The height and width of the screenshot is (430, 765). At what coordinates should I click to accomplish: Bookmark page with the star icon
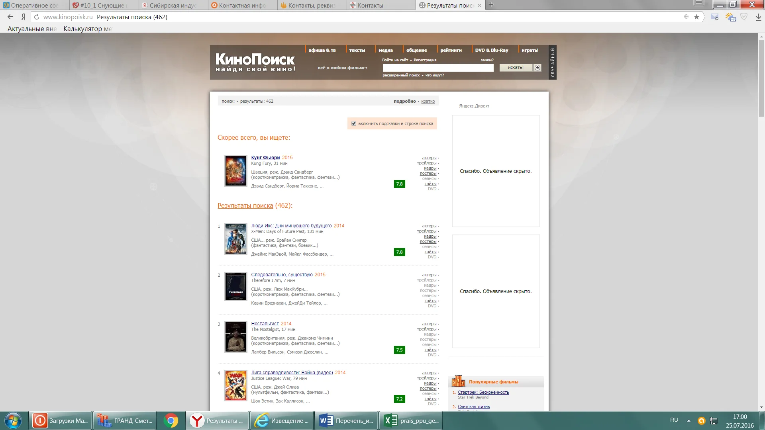[x=696, y=17]
